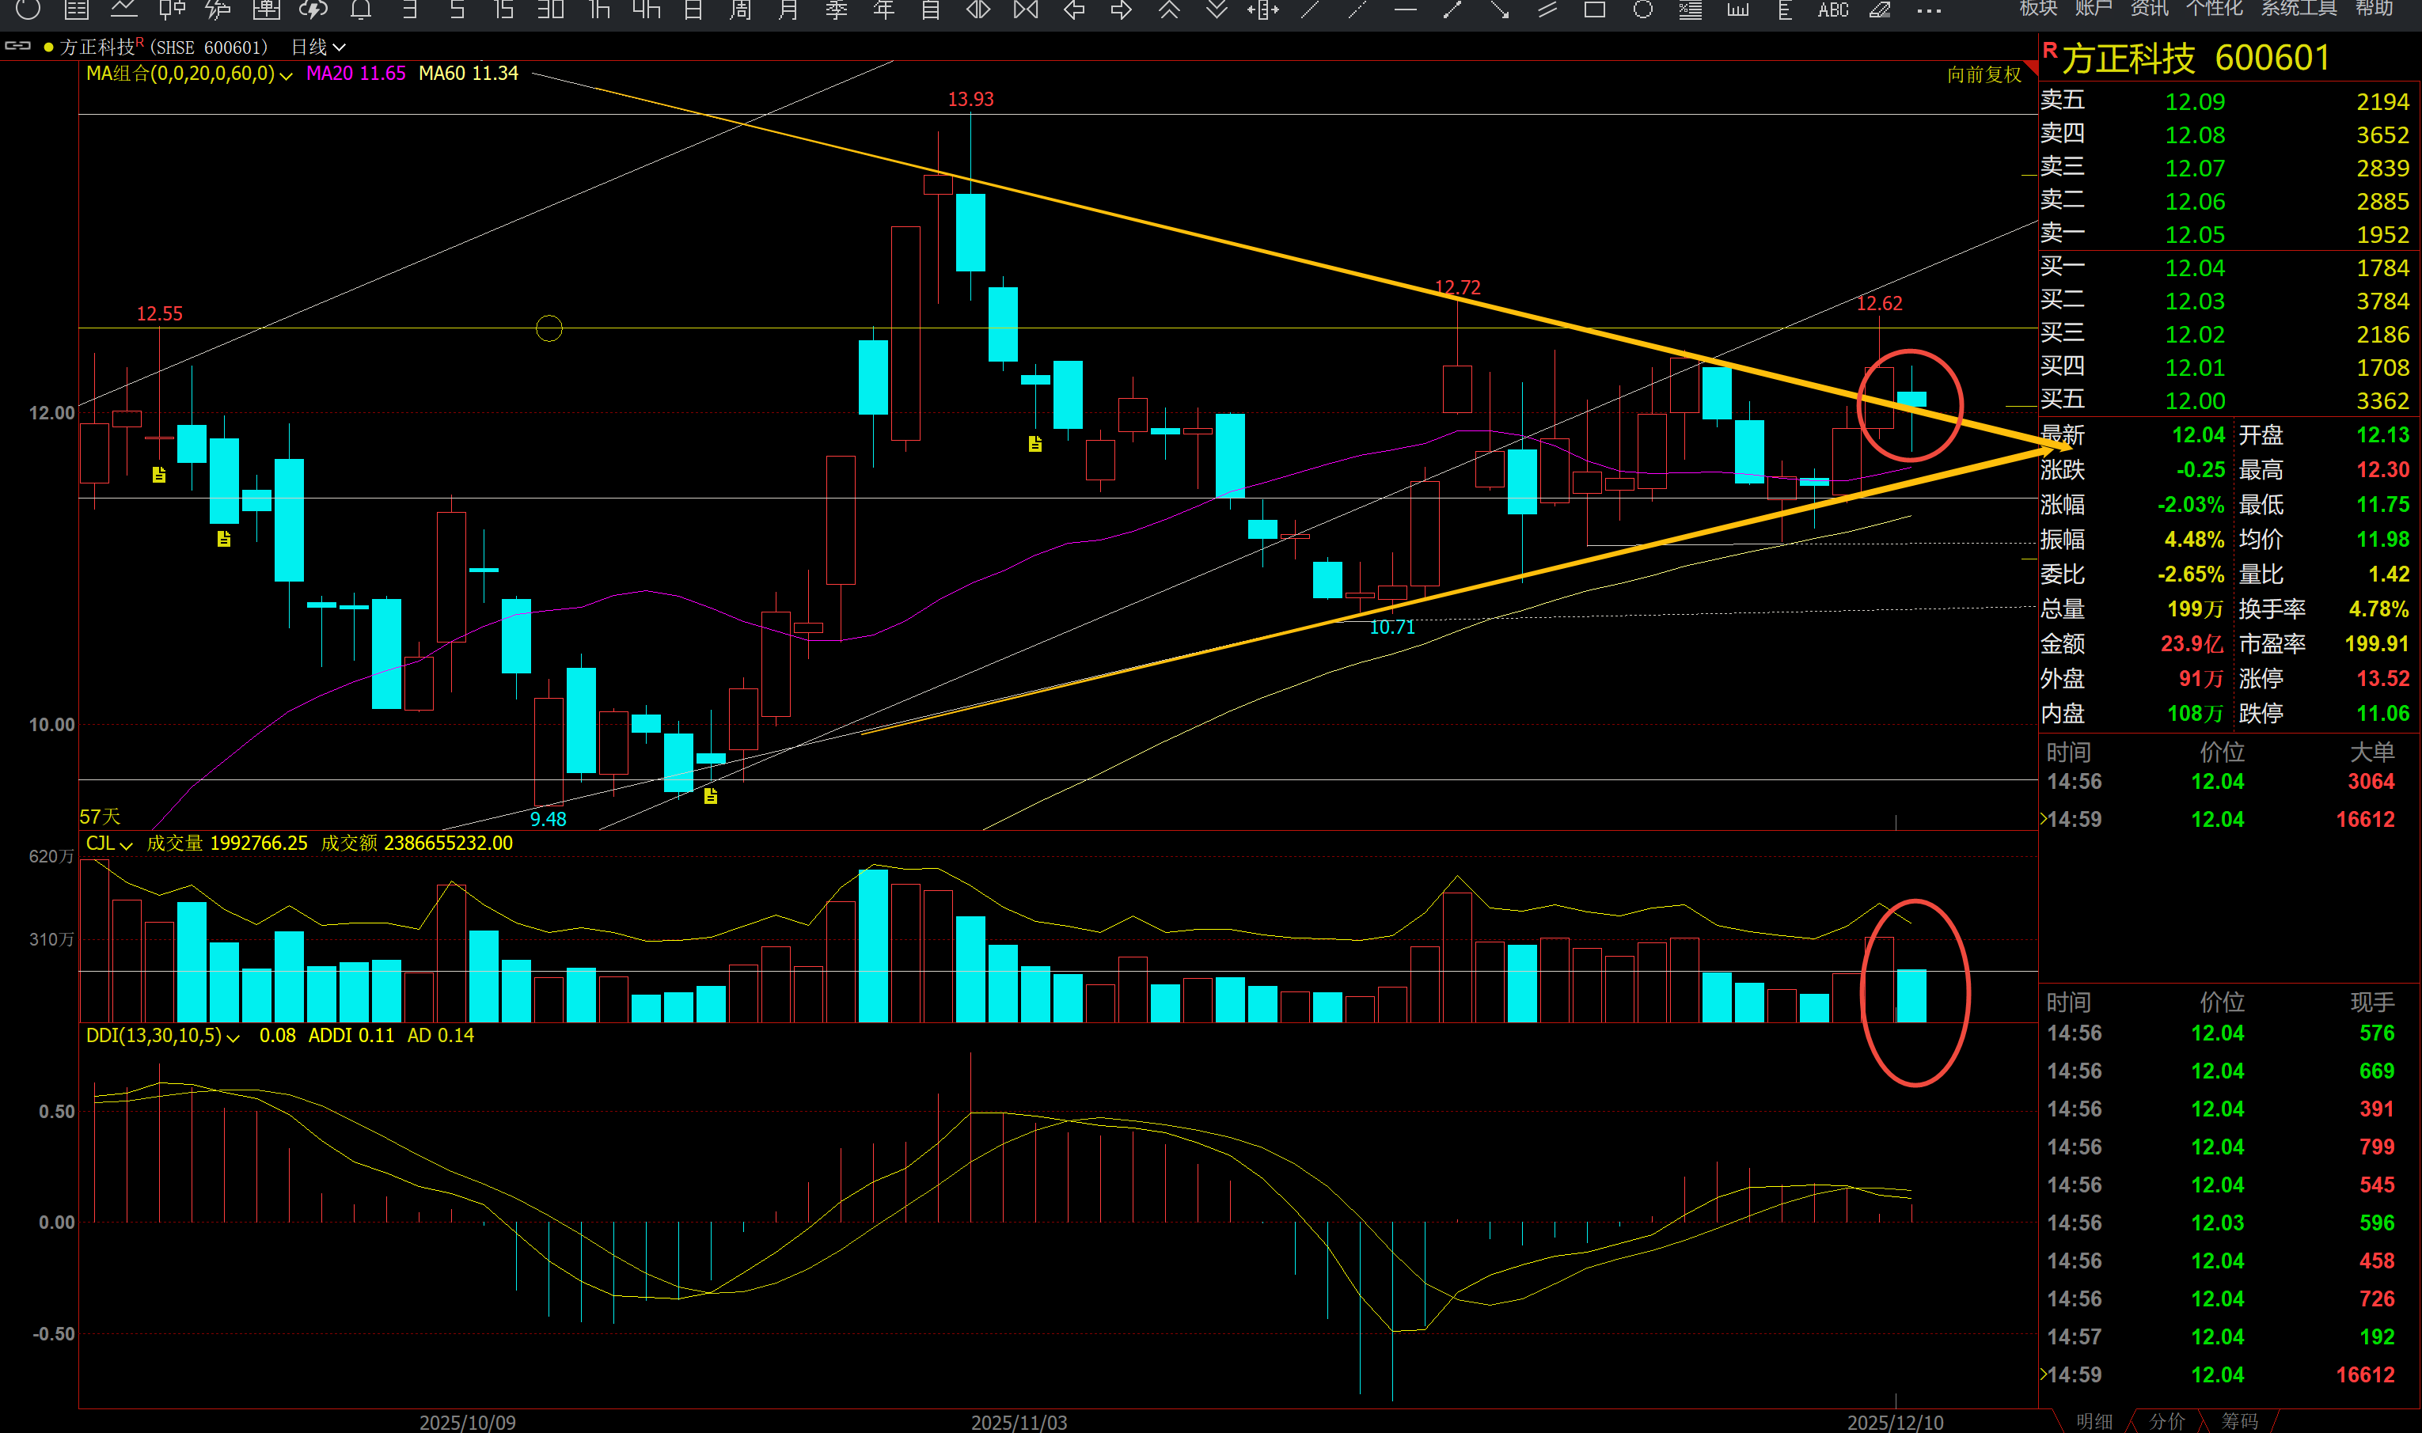Image resolution: width=2422 pixels, height=1433 pixels.
Task: Open the 系统工具 menu
Action: coord(2299,9)
